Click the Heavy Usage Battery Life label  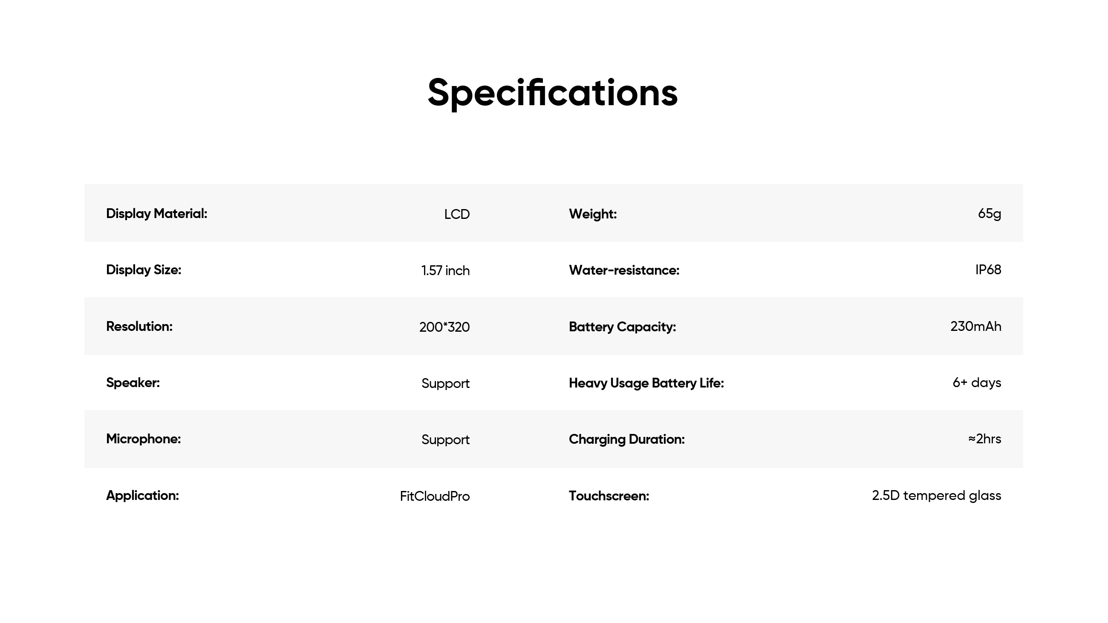646,383
